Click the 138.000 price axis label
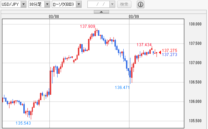This screenshot has height=129, width=208. (195, 24)
